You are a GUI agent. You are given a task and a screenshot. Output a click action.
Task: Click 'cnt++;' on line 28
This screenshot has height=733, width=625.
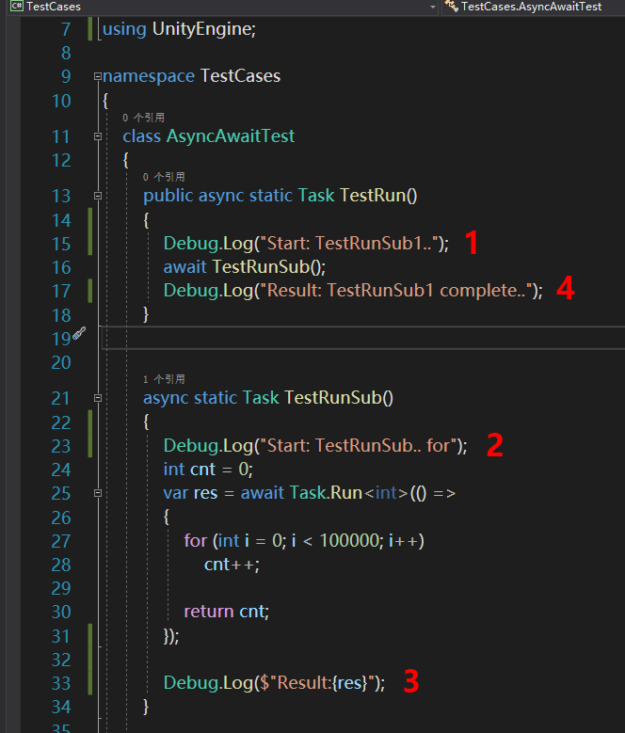232,565
